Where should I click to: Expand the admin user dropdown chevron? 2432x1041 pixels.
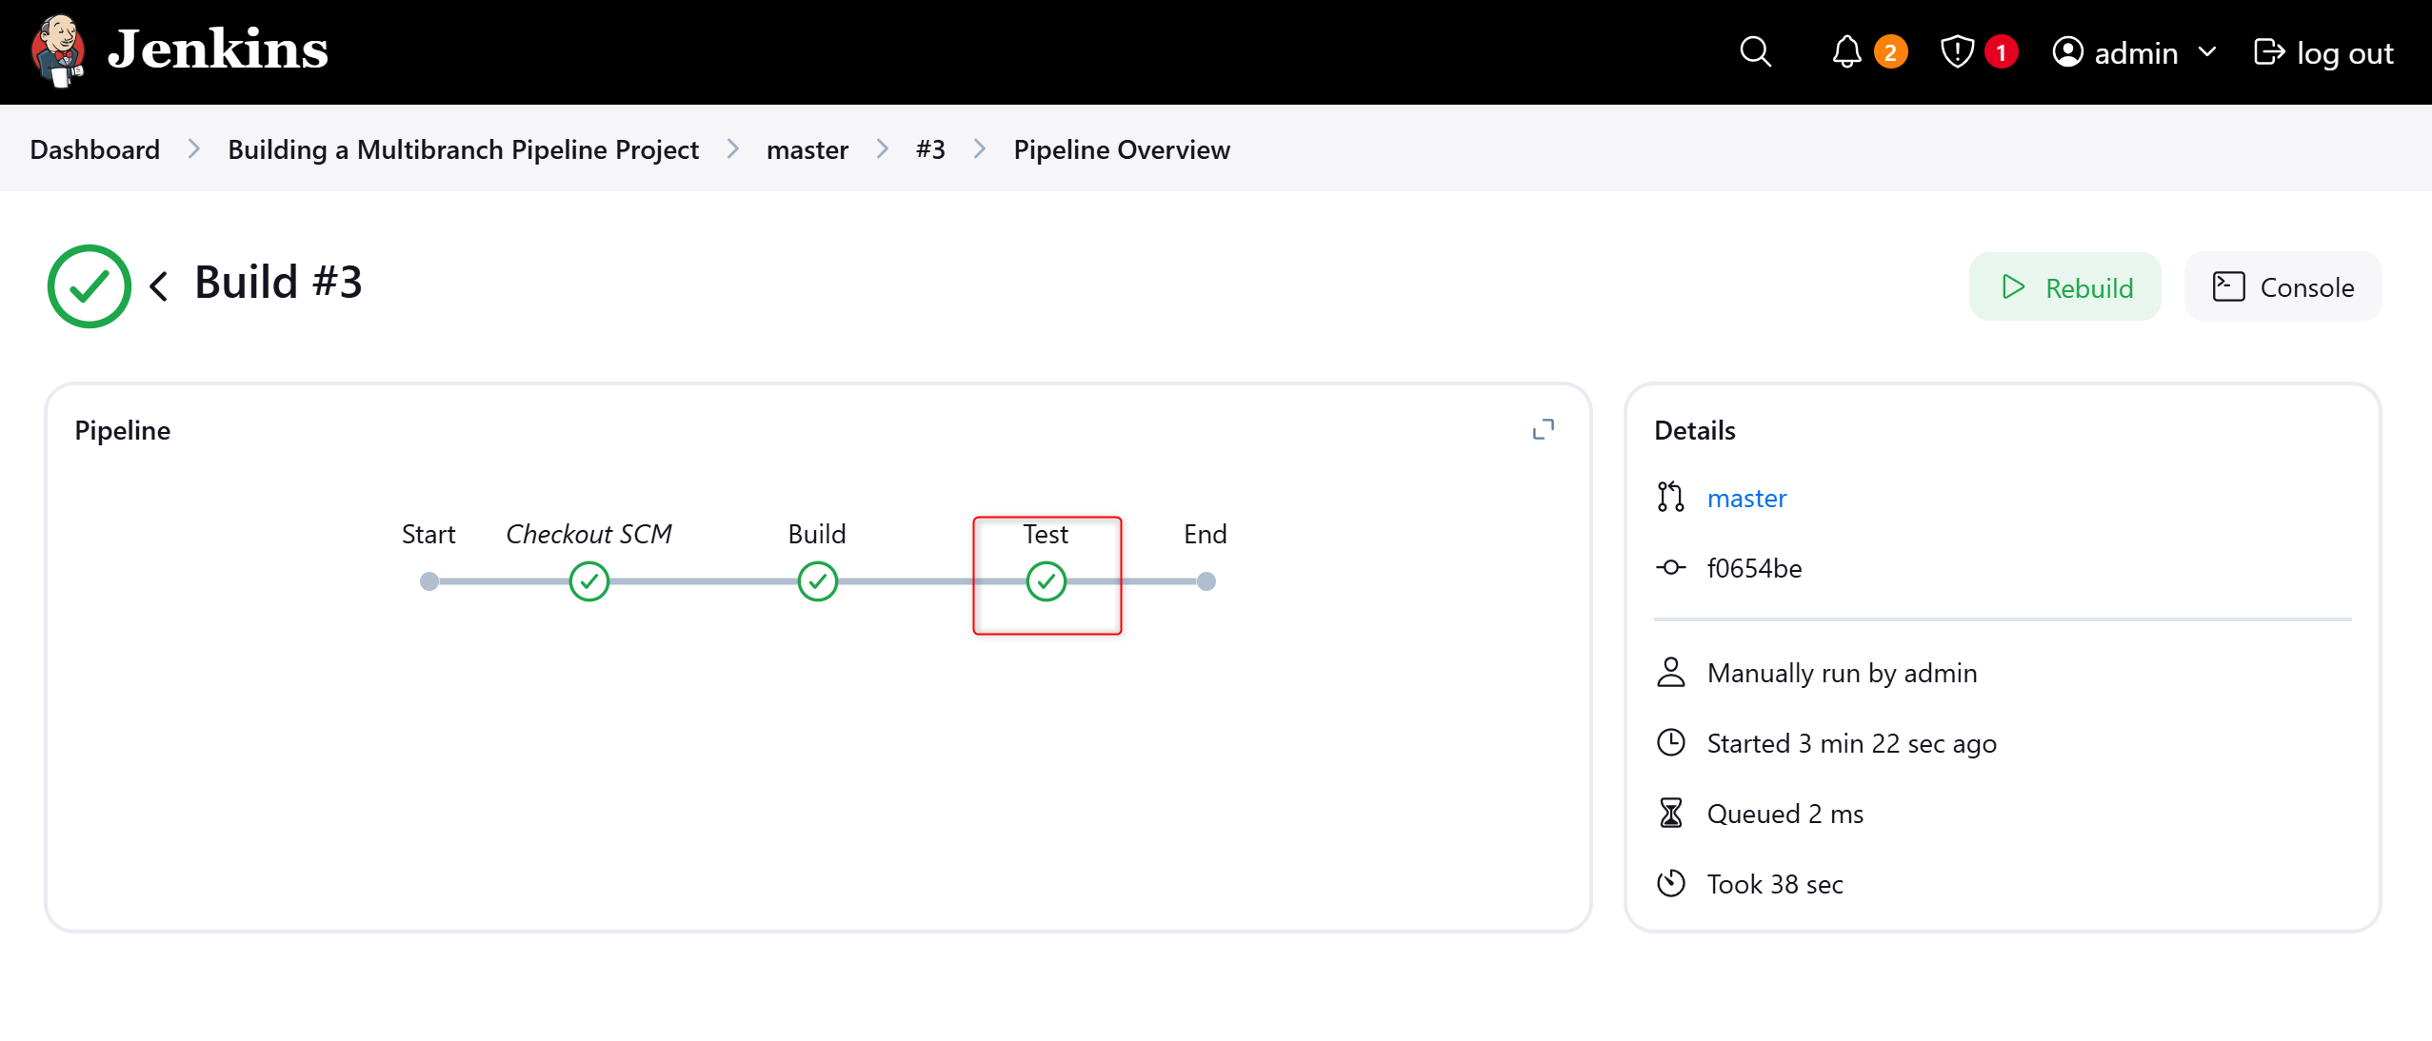tap(2207, 51)
